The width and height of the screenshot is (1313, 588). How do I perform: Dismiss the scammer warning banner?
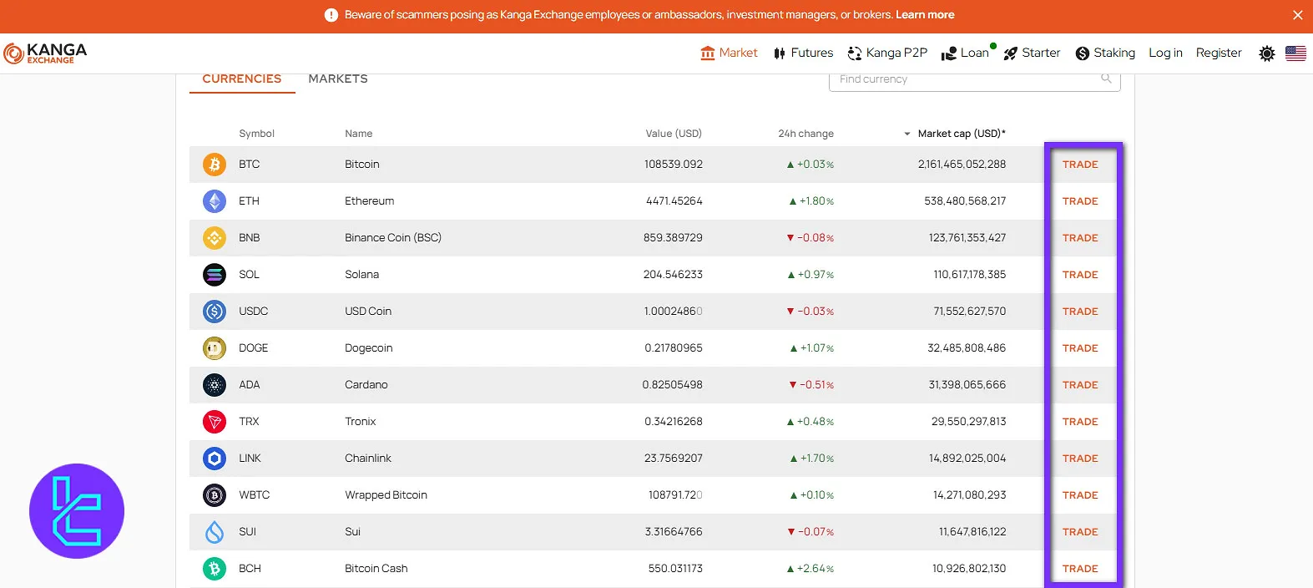[1297, 15]
